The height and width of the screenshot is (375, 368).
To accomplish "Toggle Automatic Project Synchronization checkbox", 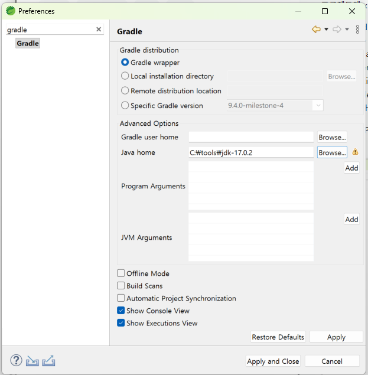I will coord(121,298).
